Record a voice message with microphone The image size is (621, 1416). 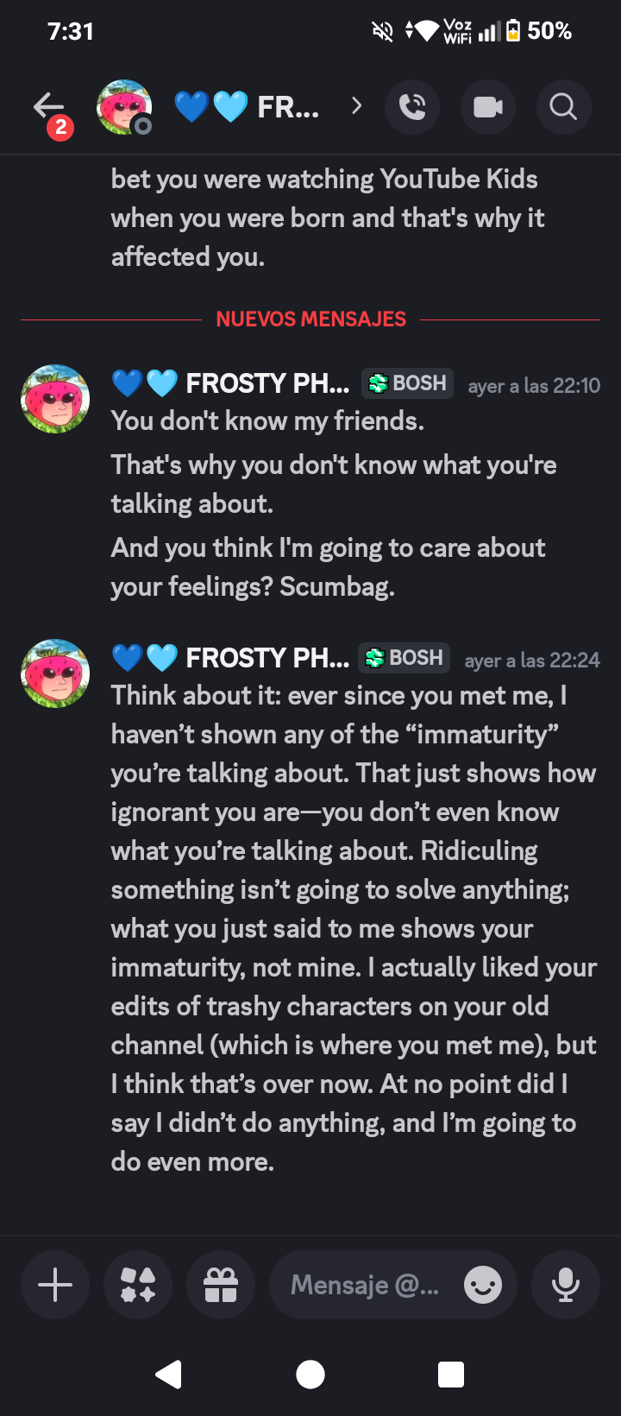(566, 1285)
